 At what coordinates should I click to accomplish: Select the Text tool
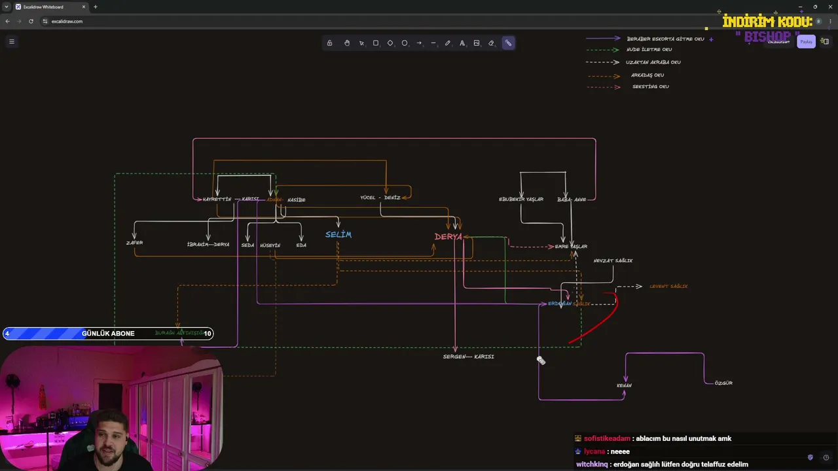(x=462, y=43)
